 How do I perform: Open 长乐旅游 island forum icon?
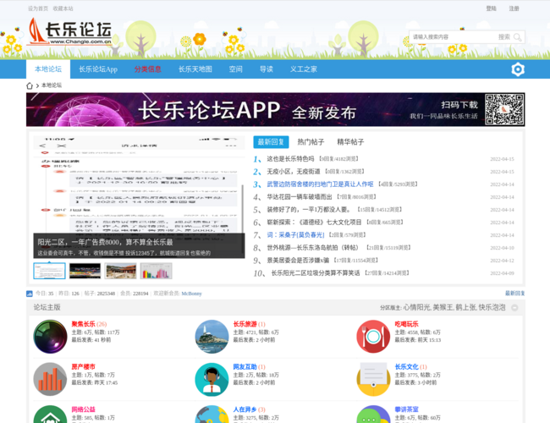pos(212,337)
